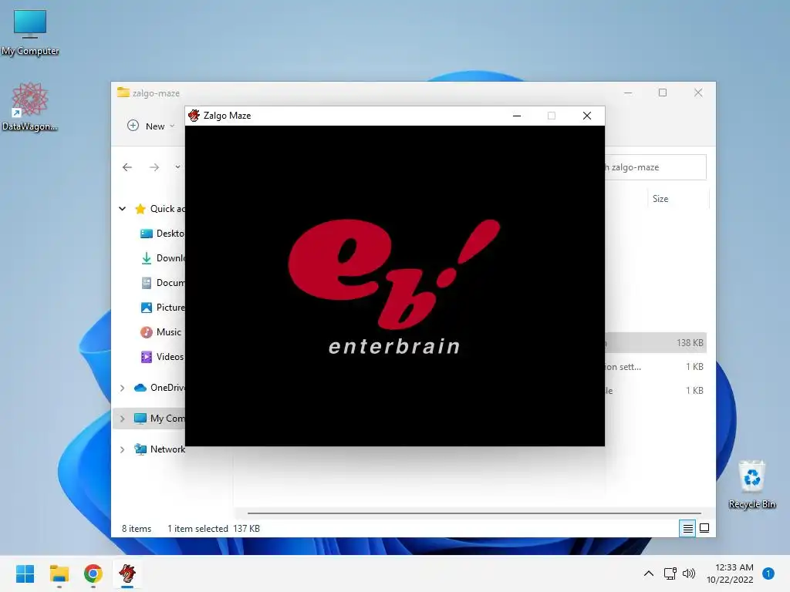Click the zalgo-maze folder title icon
The height and width of the screenshot is (592, 790).
pos(123,92)
